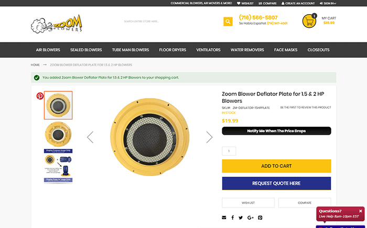Click the Add to Cart button

coord(276,166)
